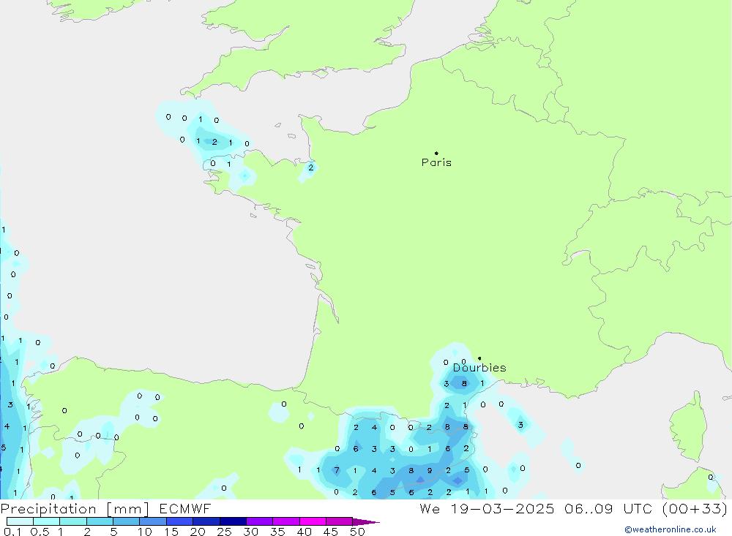The width and height of the screenshot is (732, 536).
Task: Click the legend scale label "25"
Action: click(224, 532)
